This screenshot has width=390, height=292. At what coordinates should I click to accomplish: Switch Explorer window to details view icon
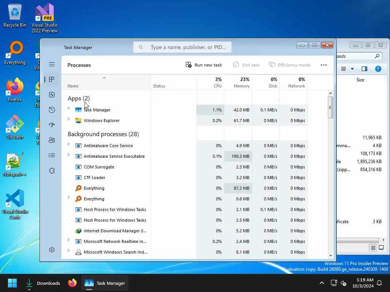pos(373,248)
